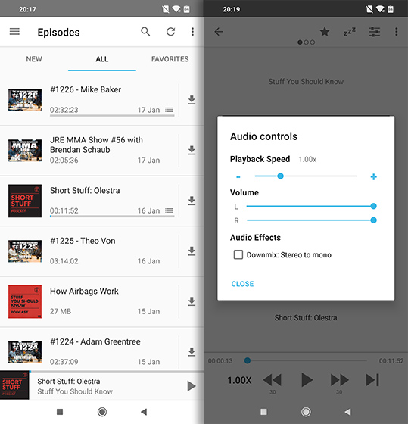Mark episode as favorite with star
The height and width of the screenshot is (424, 408).
325,32
